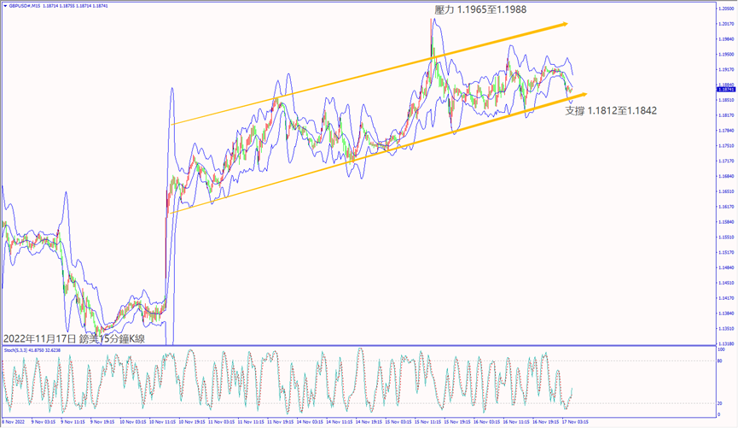Click the small triangle before GBPUSD#,M15
Screen dimensions: 738x428
point(3,4)
